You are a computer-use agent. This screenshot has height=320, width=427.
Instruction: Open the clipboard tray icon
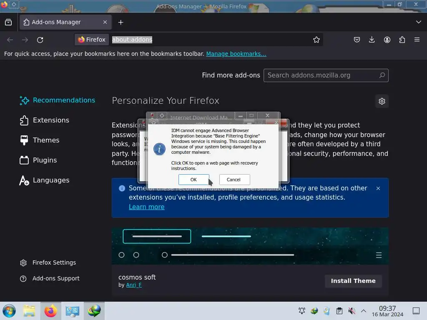tap(339, 311)
